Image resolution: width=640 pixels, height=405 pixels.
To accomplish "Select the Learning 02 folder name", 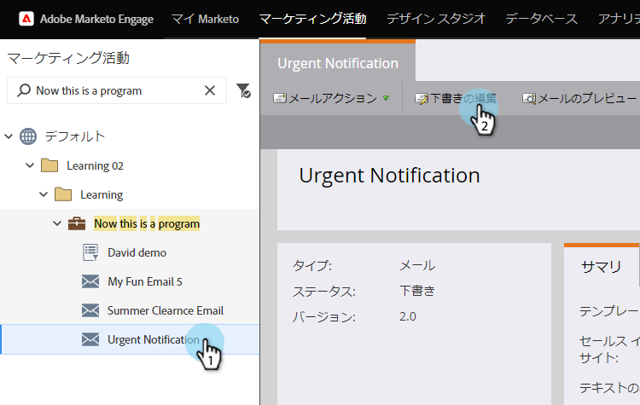I will (95, 165).
